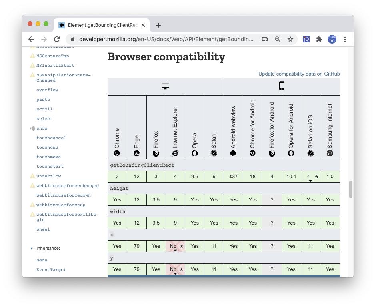The height and width of the screenshot is (307, 376).
Task: Click the page vertical scrollbar thumb
Action: [351, 189]
